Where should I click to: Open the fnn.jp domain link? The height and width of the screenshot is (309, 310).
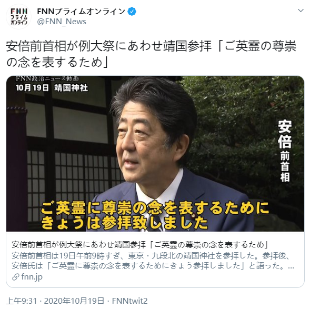click(32, 277)
